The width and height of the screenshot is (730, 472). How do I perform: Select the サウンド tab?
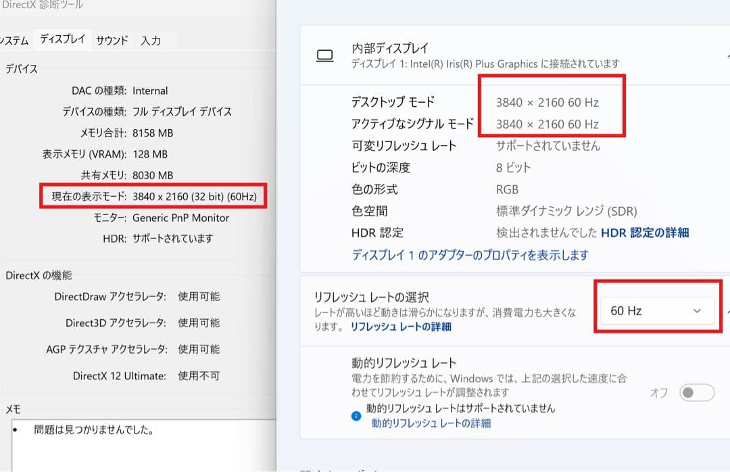[x=112, y=40]
